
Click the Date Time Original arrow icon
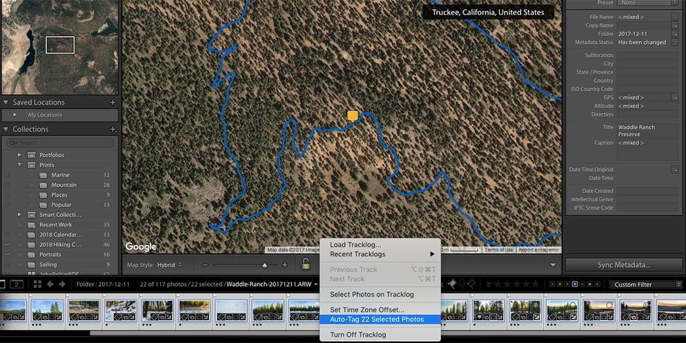[x=675, y=169]
